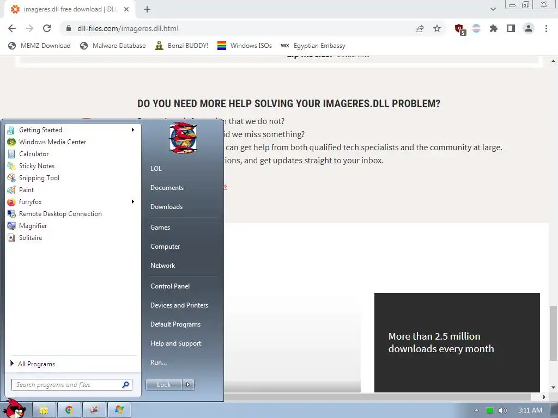Click the 3:11 AM clock

pyautogui.click(x=530, y=410)
